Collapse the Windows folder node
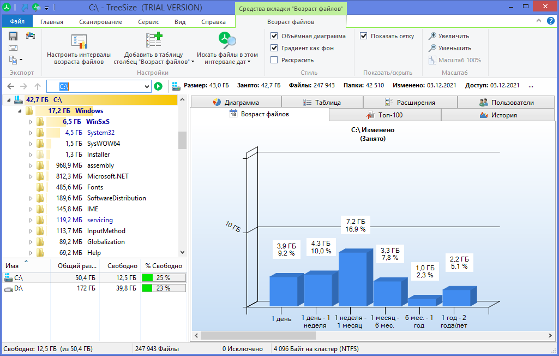 tap(20, 111)
